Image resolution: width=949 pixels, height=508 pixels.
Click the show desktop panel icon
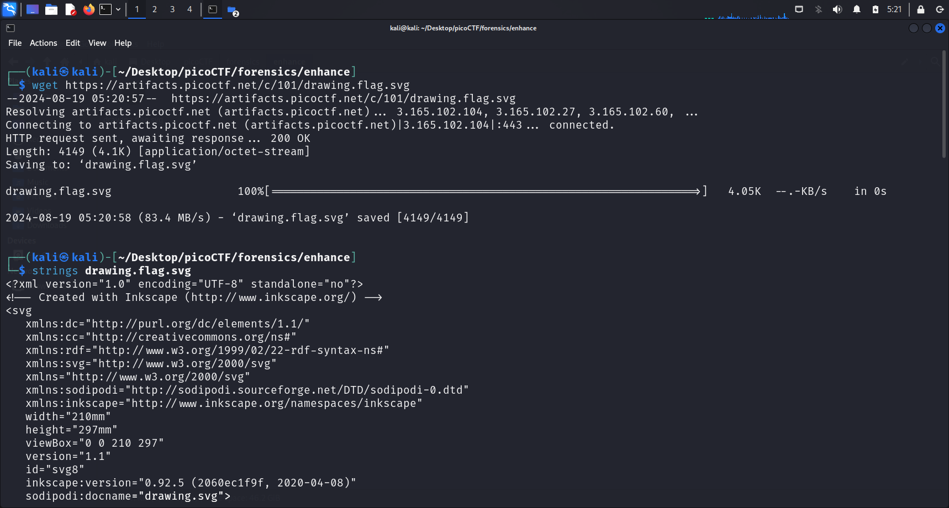point(33,9)
